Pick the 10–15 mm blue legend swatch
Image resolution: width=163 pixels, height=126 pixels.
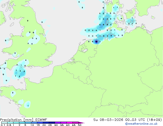34,123
